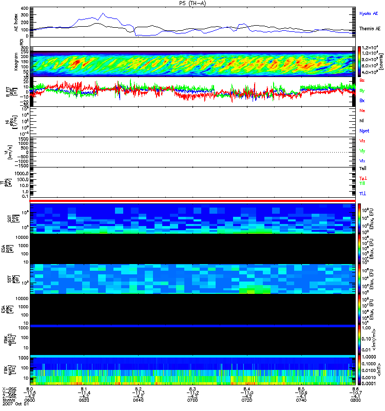Select the blue "Kyoto AE" legend label
This screenshot has height=411, width=385.
(x=369, y=13)
